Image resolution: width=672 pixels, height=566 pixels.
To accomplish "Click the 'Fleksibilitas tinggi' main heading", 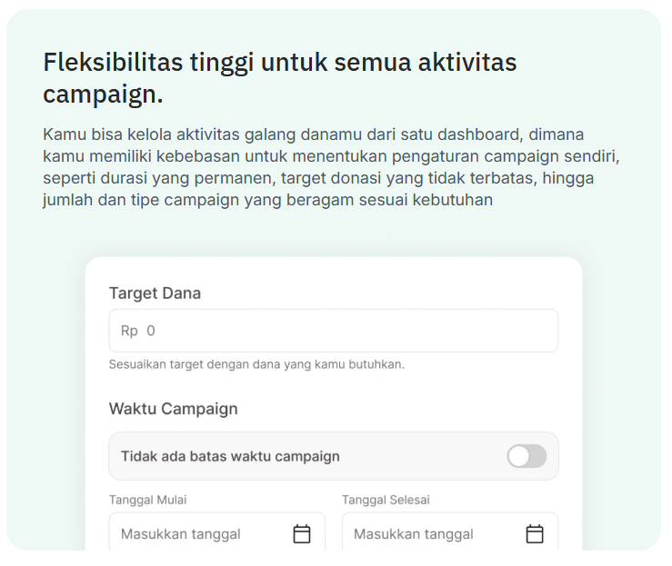I will [x=280, y=77].
